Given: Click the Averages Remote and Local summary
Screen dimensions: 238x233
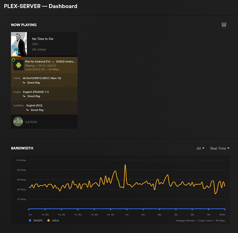Looking at the screenshot, I should pyautogui.click(x=200, y=221).
